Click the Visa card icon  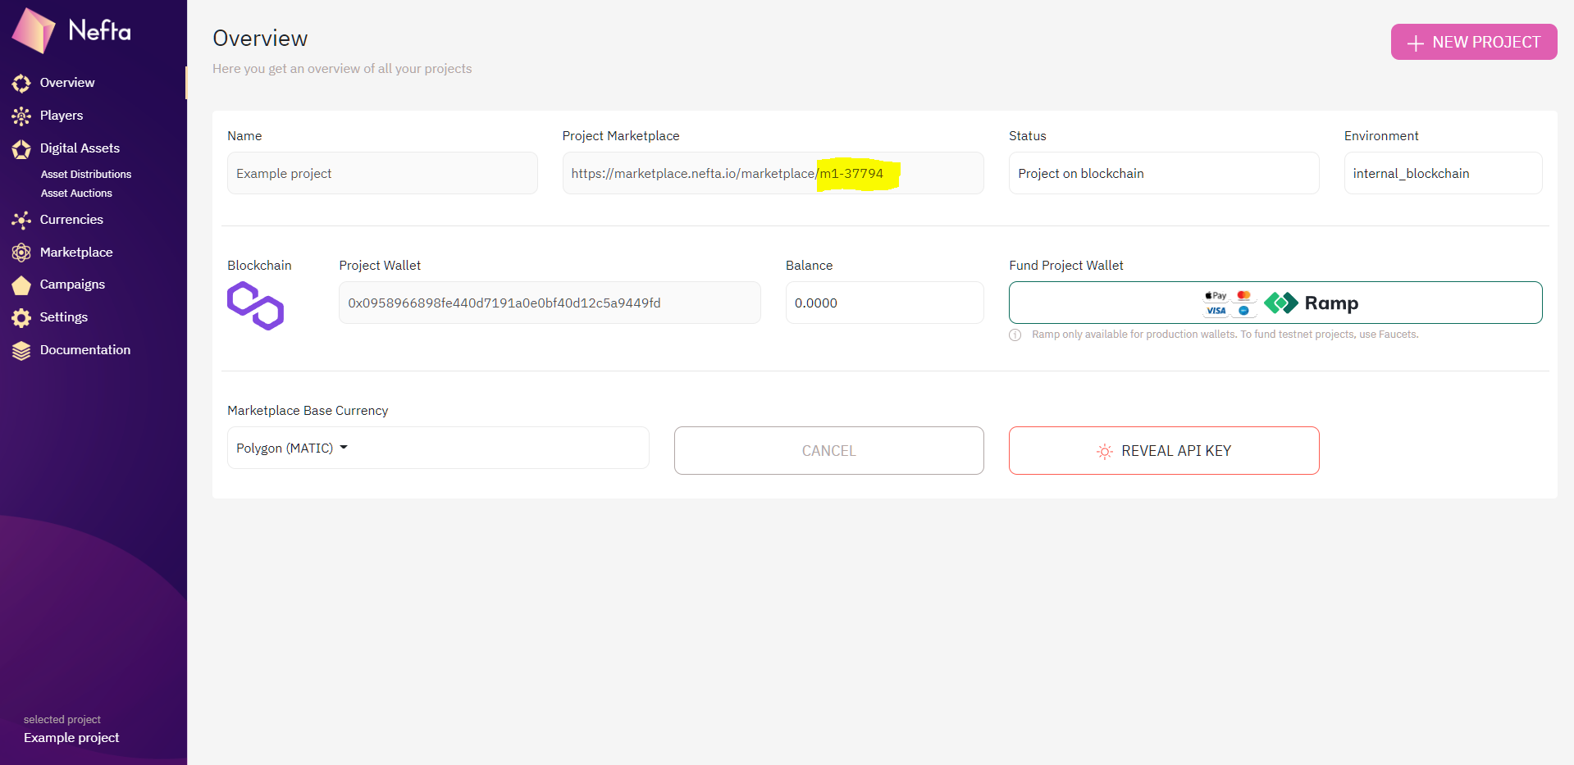tap(1216, 311)
